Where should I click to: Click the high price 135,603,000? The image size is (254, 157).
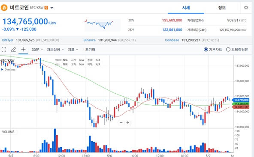172,21
